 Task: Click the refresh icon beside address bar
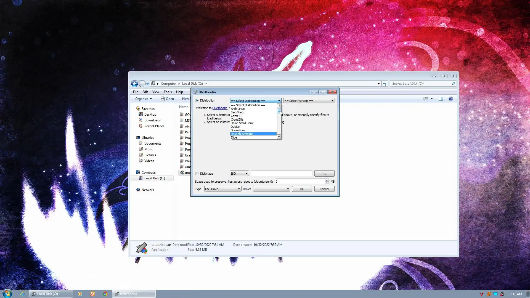[x=385, y=84]
